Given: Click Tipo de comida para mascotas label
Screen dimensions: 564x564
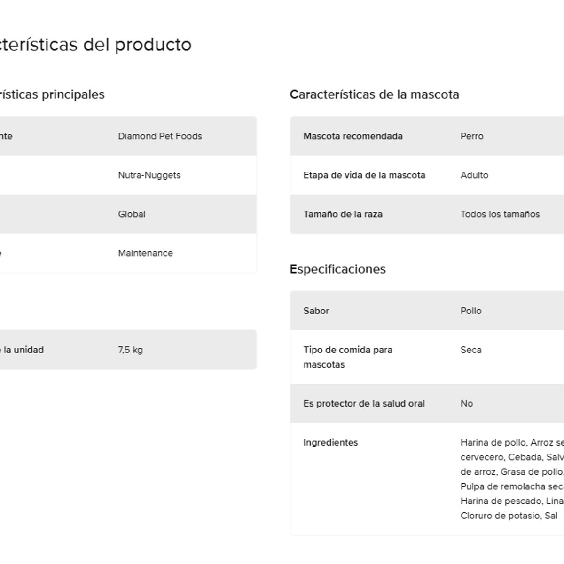Looking at the screenshot, I should (x=348, y=357).
